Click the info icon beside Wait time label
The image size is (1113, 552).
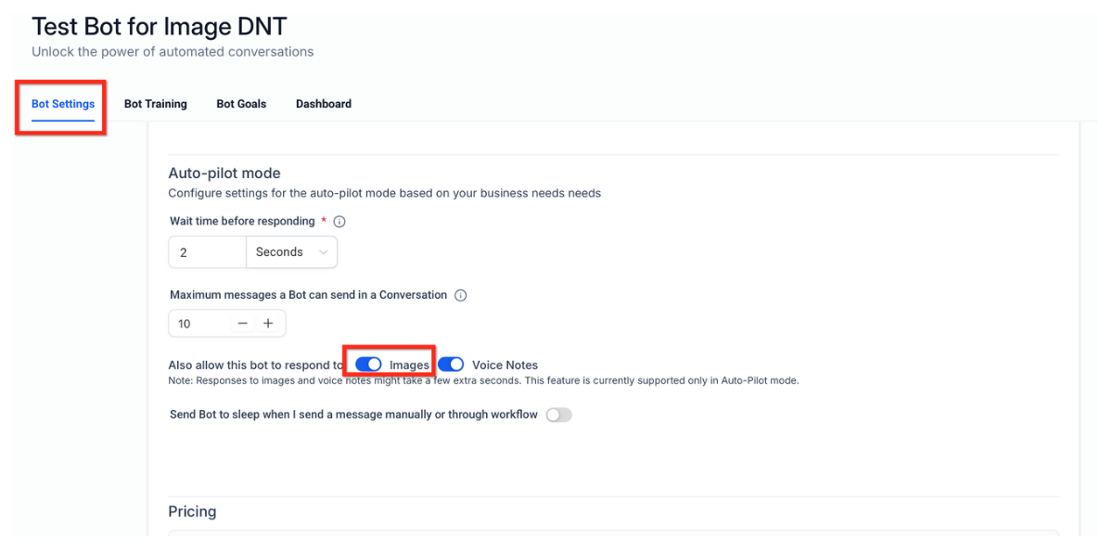pos(339,222)
